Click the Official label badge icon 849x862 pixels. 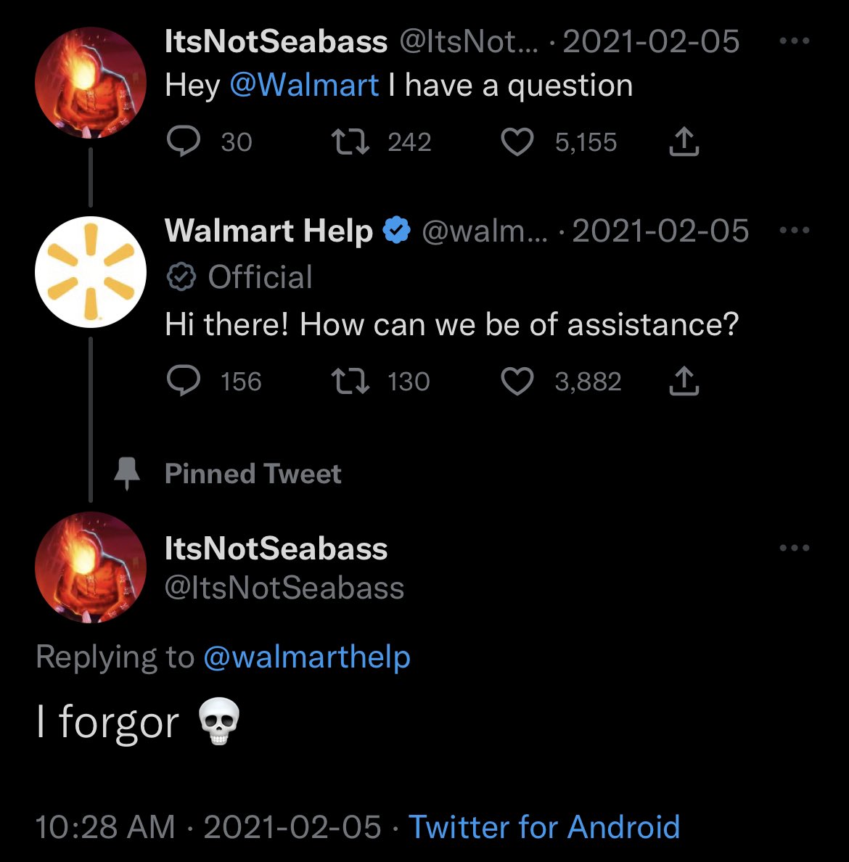[x=181, y=277]
